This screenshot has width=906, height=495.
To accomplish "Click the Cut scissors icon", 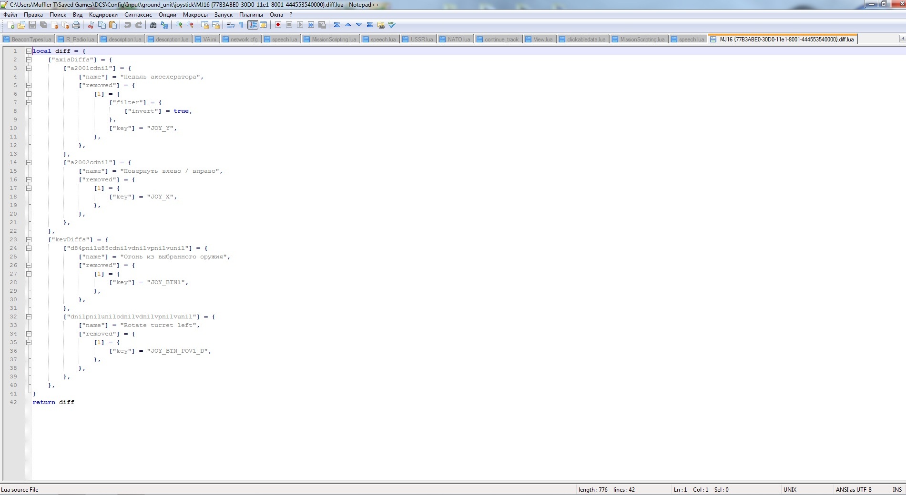I will [91, 25].
